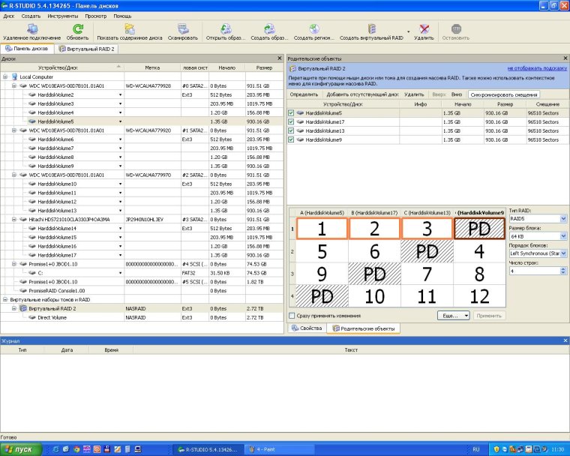
Task: Open the dropdown arrow on the HarddiskVolume2 row
Action: (x=120, y=95)
